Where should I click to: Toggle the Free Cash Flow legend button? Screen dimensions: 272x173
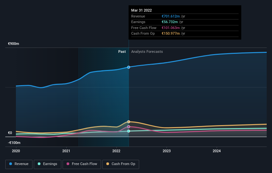[82, 164]
